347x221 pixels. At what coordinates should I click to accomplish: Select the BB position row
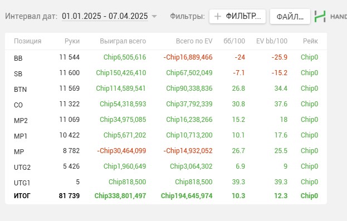pyautogui.click(x=166, y=57)
